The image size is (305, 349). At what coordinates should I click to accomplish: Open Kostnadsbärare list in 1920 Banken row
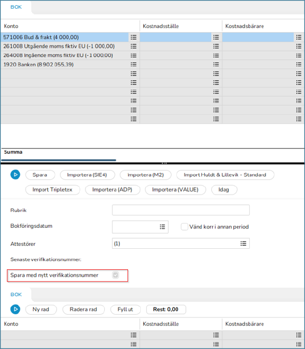pyautogui.click(x=299, y=65)
